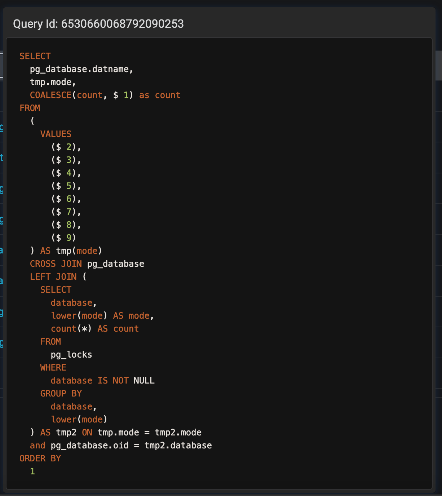Click the COALESCE function name
This screenshot has height=496, width=442.
(x=50, y=95)
